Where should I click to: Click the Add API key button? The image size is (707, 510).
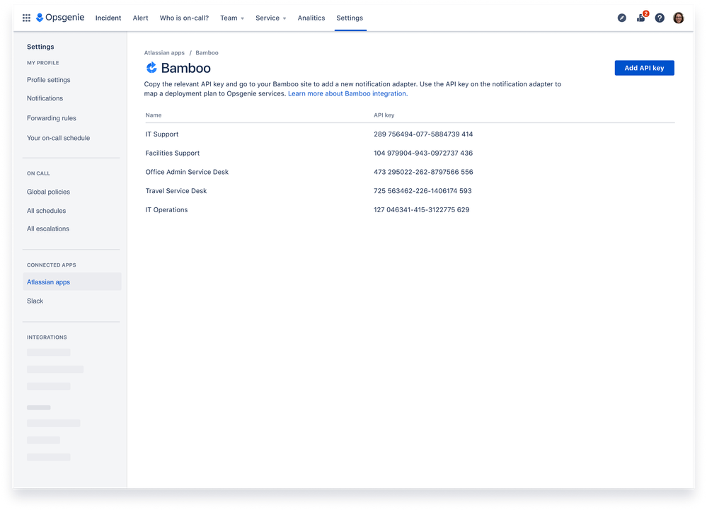[644, 68]
